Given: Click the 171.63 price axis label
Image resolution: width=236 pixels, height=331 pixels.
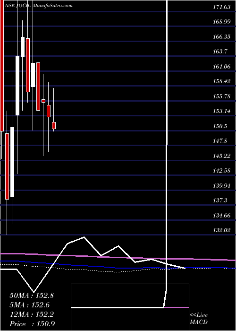Looking at the screenshot, I should pos(221,7).
